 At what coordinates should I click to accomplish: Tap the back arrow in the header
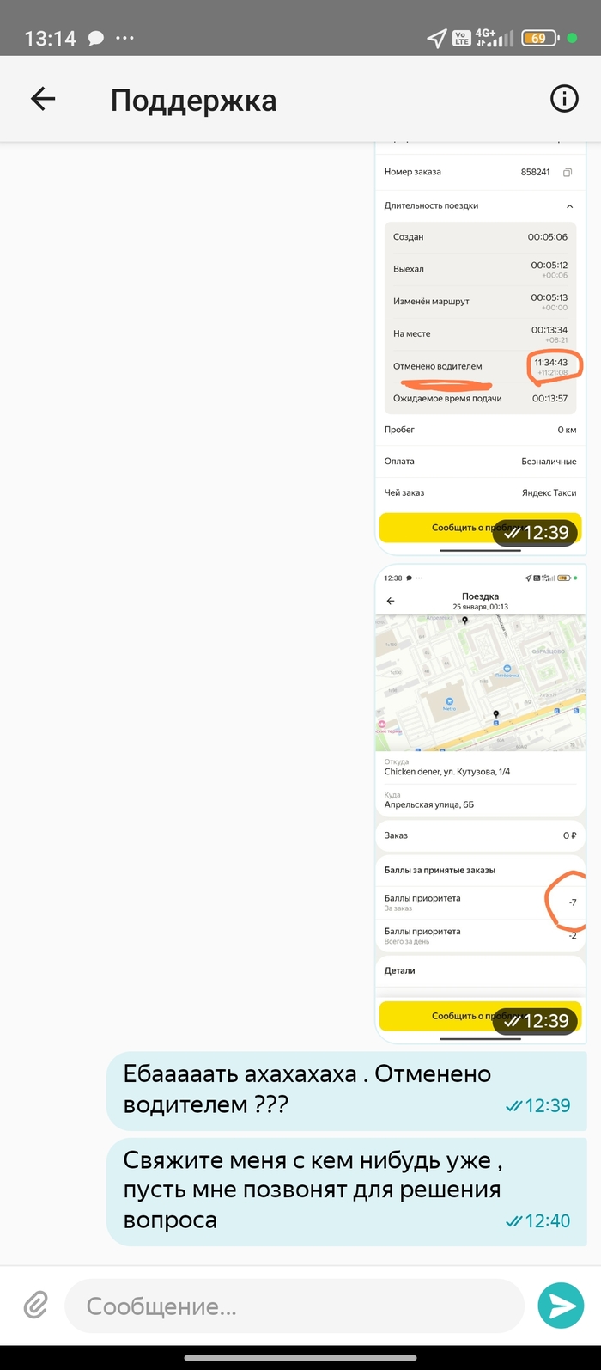coord(43,99)
